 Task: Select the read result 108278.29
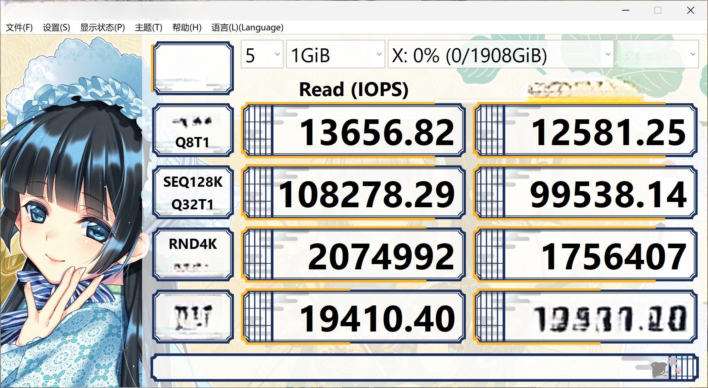[354, 192]
